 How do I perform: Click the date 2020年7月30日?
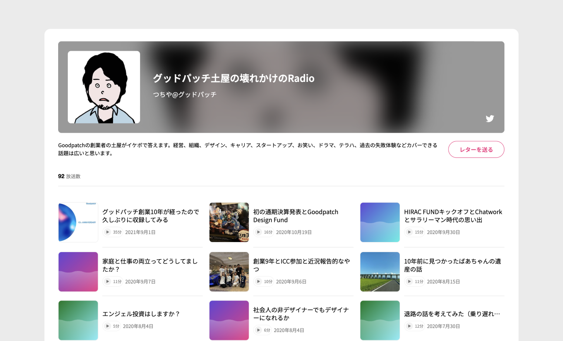click(x=443, y=326)
